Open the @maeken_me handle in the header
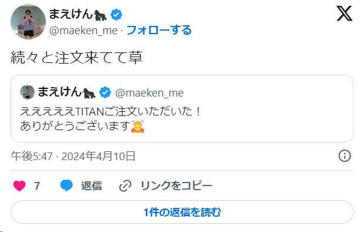 (84, 31)
